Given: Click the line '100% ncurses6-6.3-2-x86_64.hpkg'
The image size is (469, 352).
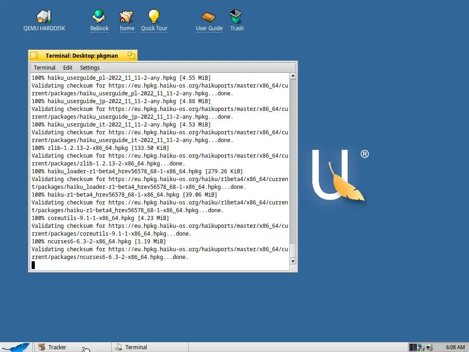Looking at the screenshot, I should coord(99,241).
